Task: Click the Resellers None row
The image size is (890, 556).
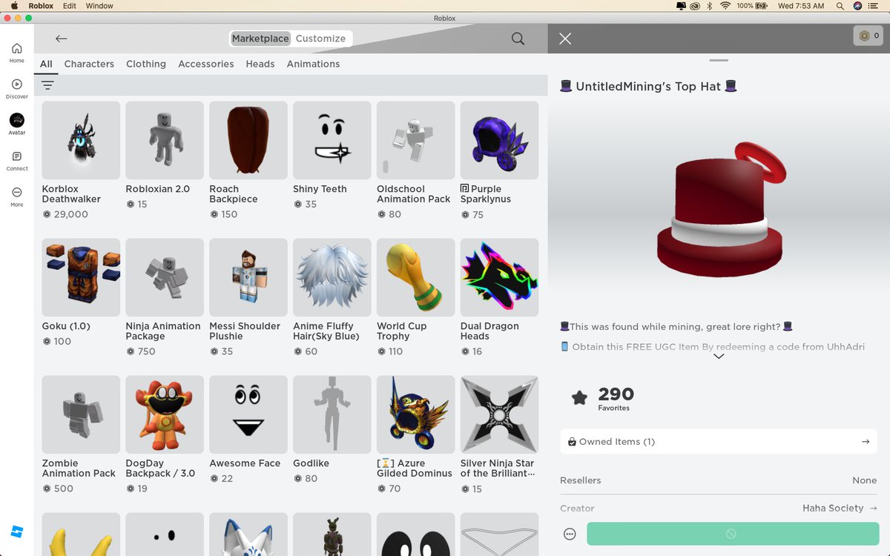Action: [718, 480]
